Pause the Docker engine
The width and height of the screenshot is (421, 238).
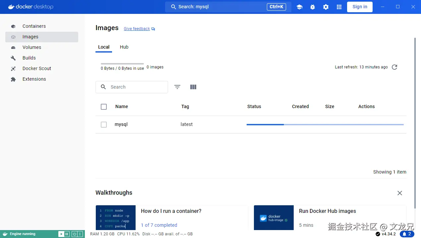(x=67, y=234)
